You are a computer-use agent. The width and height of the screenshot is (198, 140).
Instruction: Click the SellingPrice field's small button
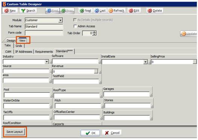[195, 62]
